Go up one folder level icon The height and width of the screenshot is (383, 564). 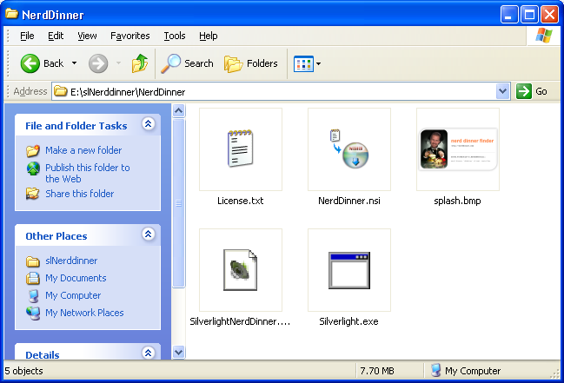pos(140,63)
